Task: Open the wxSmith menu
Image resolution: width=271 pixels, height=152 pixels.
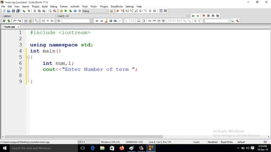Action: [x=75, y=6]
